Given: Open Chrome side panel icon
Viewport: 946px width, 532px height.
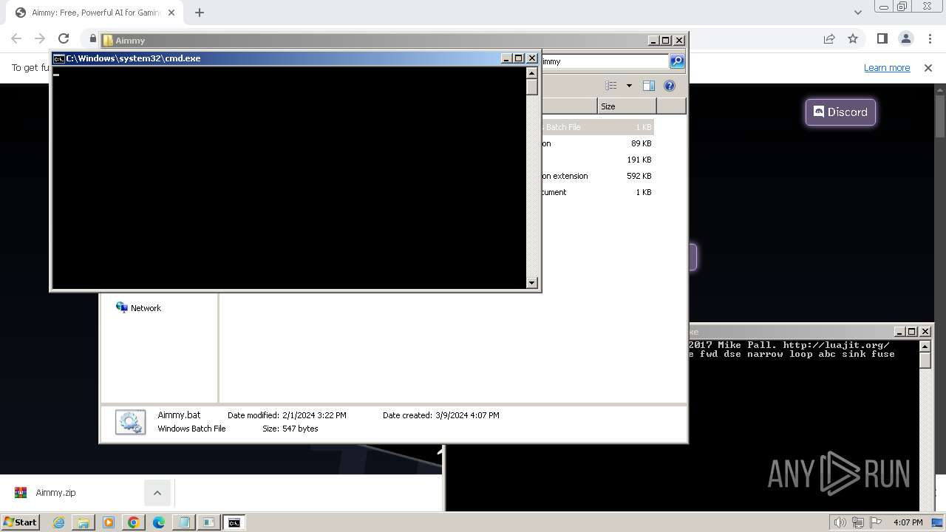Looking at the screenshot, I should 882,38.
